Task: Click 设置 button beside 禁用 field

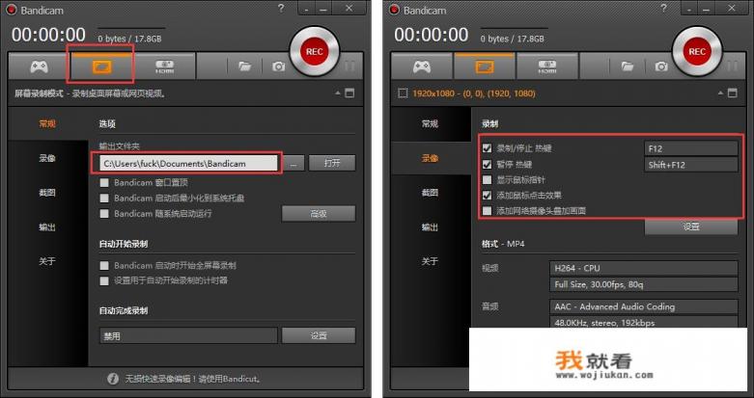Action: point(319,335)
